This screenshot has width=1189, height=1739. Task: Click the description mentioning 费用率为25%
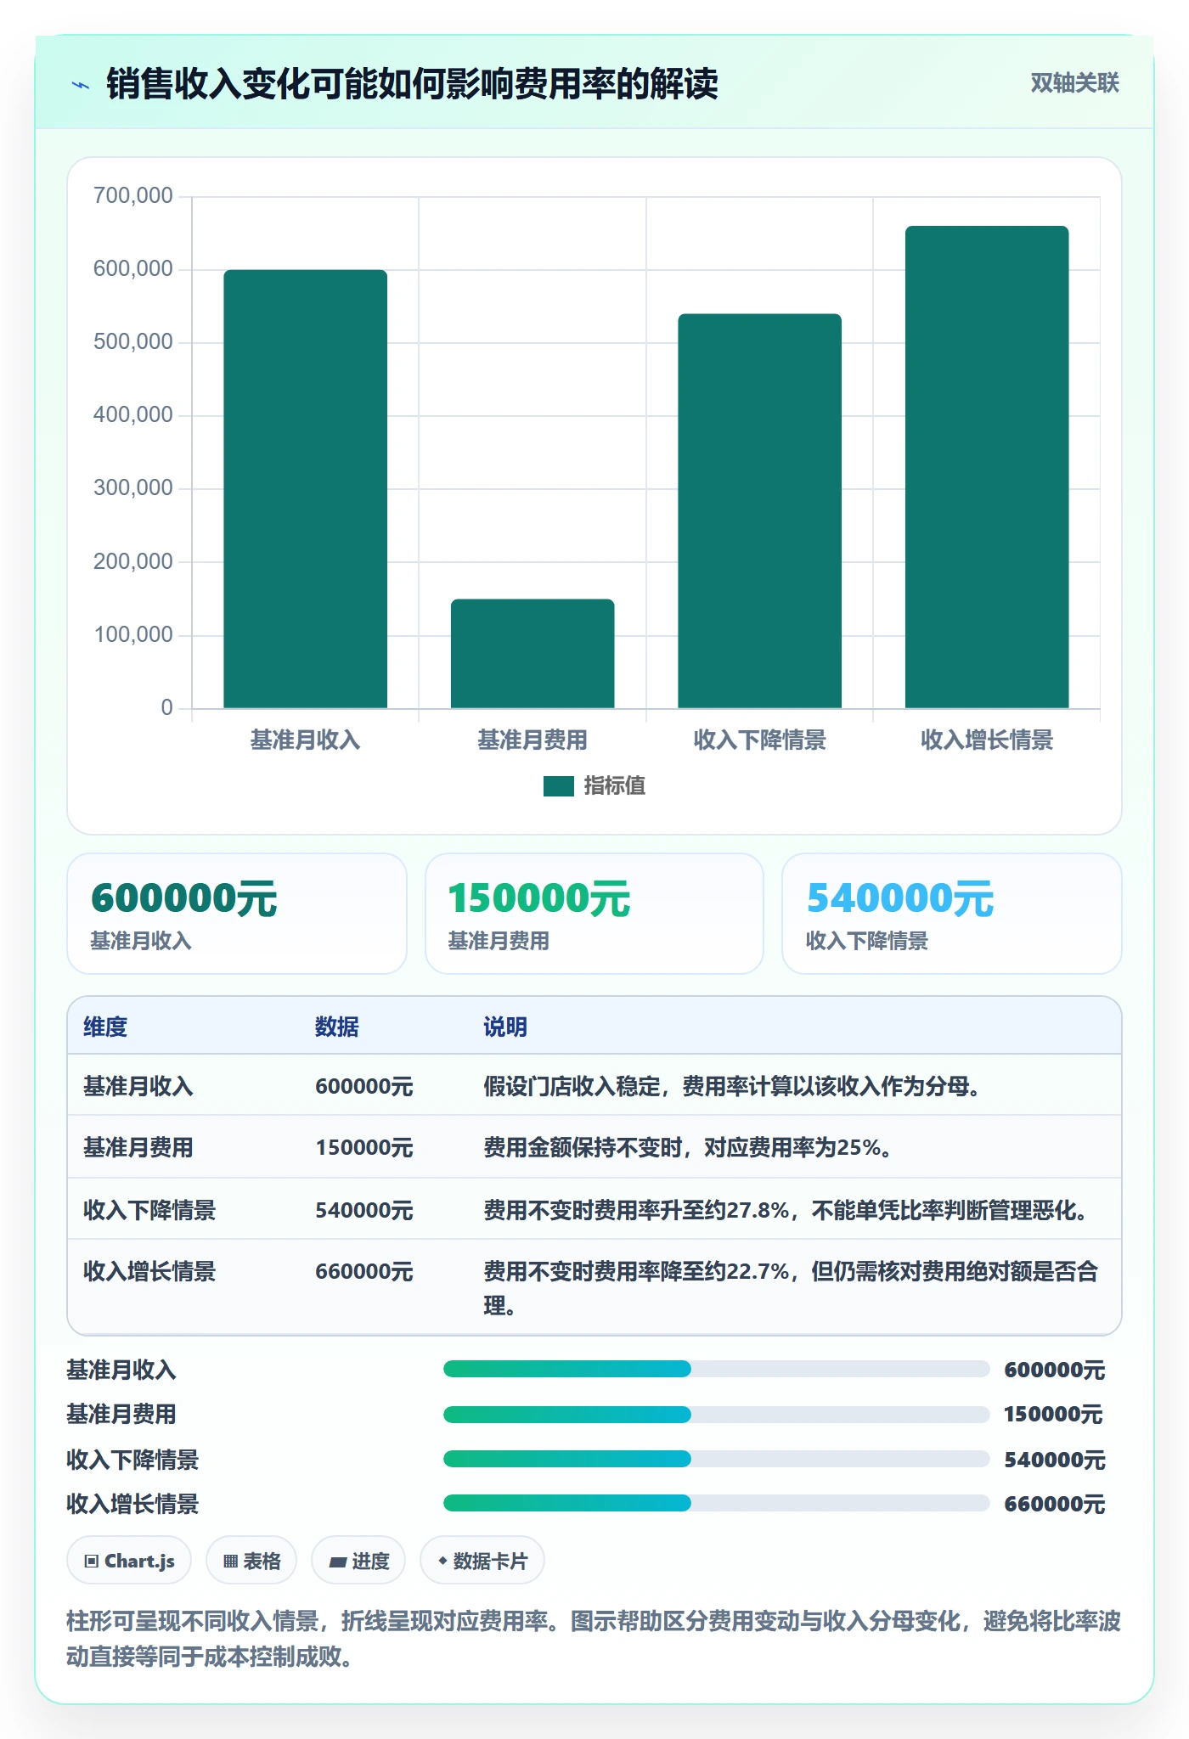point(689,1148)
